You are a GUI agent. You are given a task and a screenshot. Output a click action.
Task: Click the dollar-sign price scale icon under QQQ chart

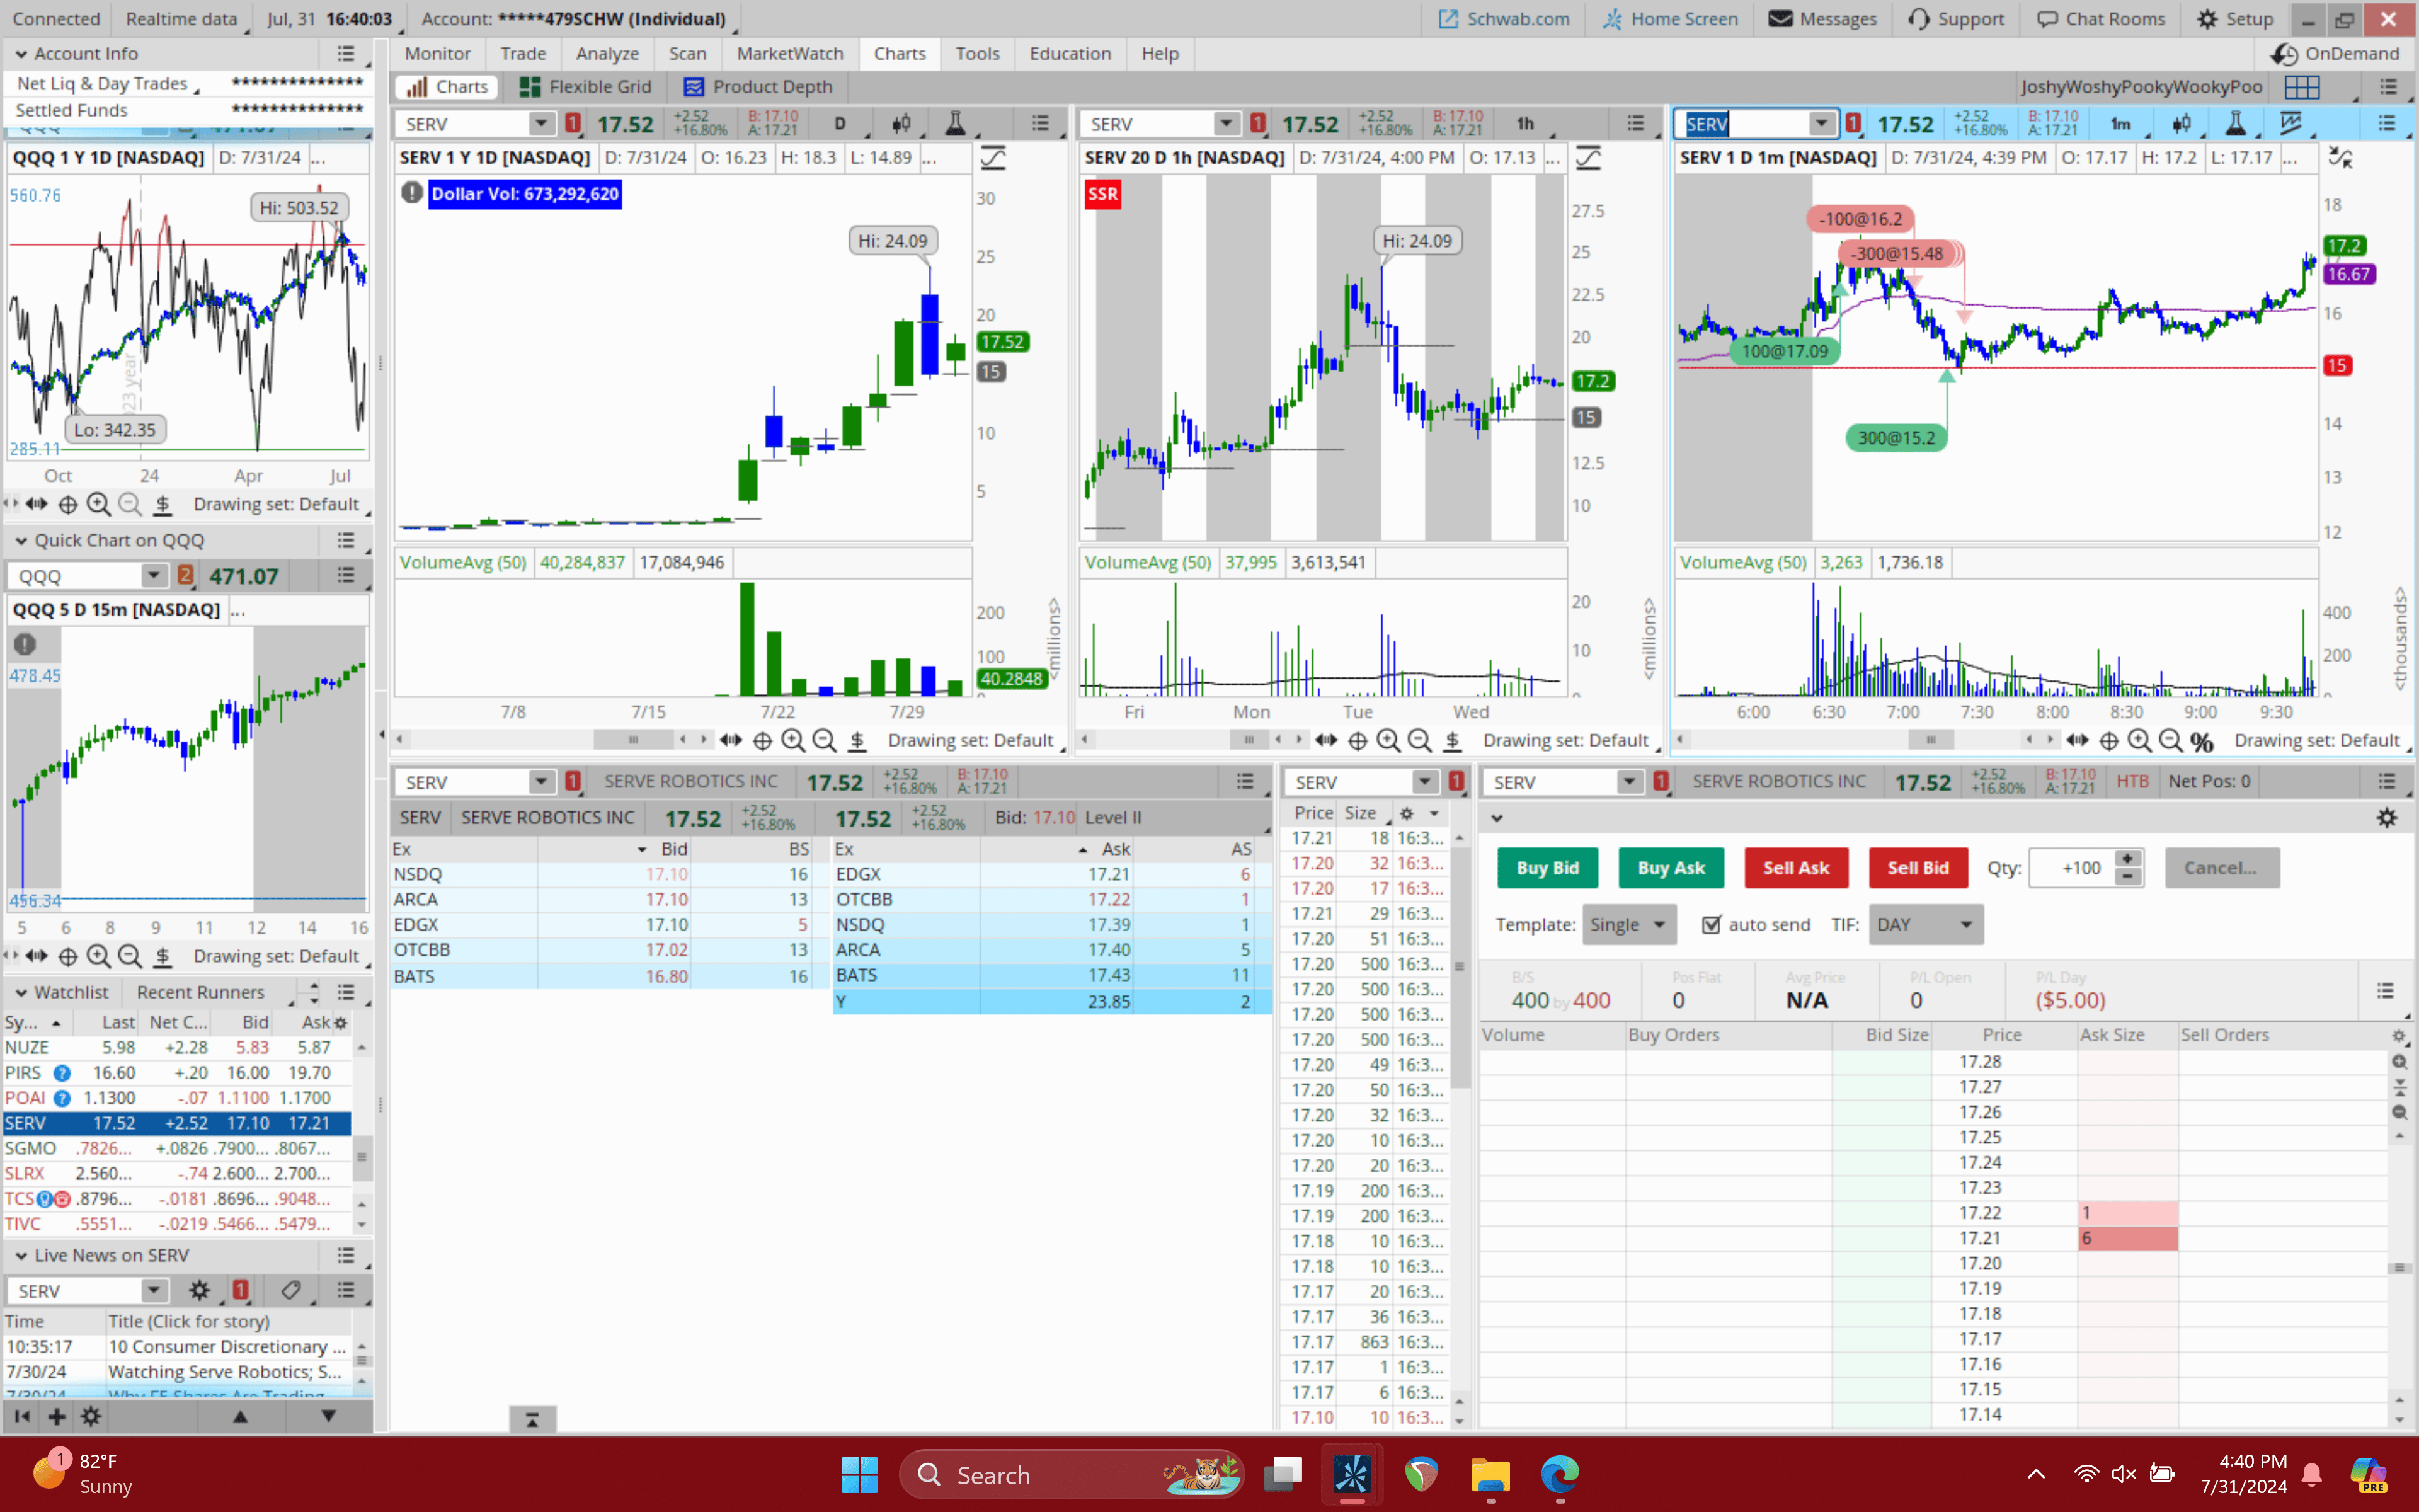click(x=163, y=505)
